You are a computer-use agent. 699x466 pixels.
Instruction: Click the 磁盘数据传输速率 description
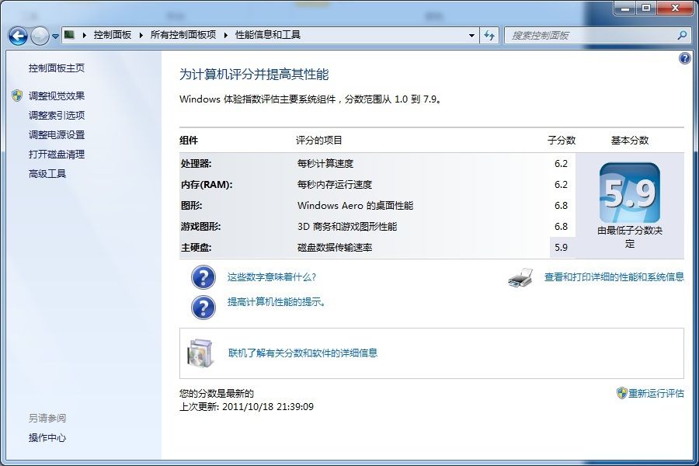point(335,248)
